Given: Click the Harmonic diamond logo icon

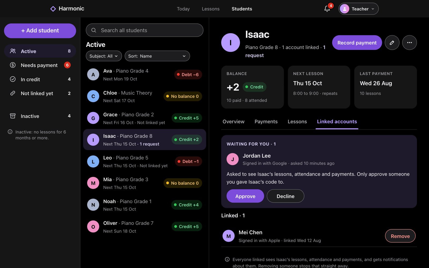Looking at the screenshot, I should [53, 9].
